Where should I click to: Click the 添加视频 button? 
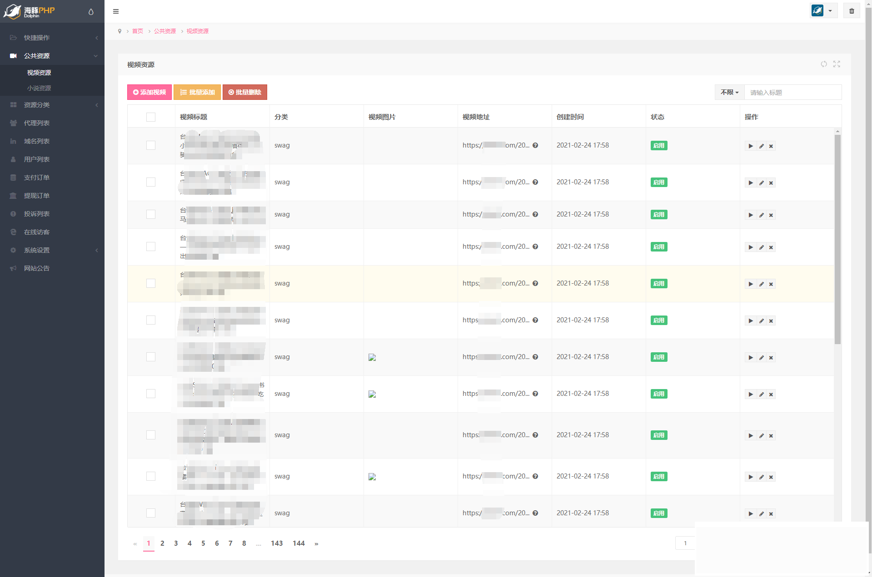pos(149,92)
